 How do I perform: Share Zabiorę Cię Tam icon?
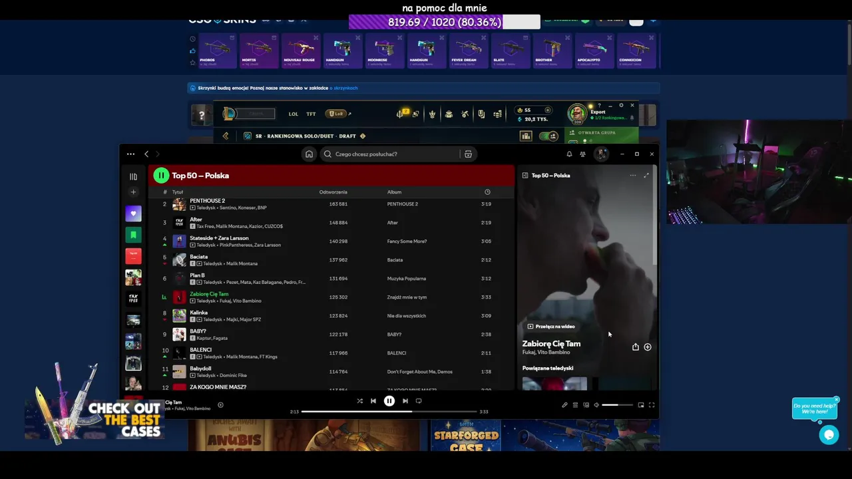(x=635, y=347)
